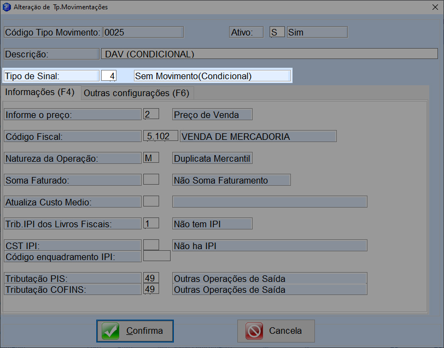The width and height of the screenshot is (444, 348).
Task: Switch to Outras configurações (F6) tab
Action: pos(137,93)
